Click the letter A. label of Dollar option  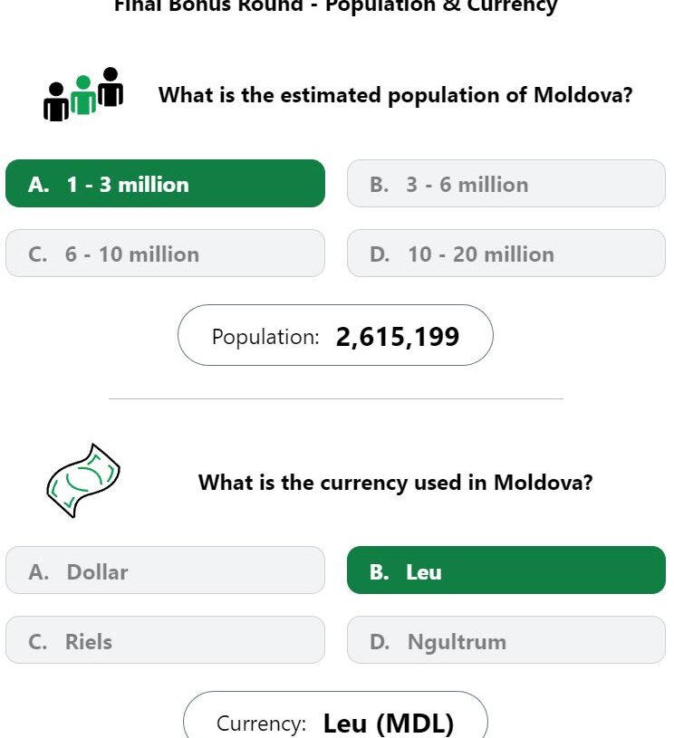click(x=39, y=572)
